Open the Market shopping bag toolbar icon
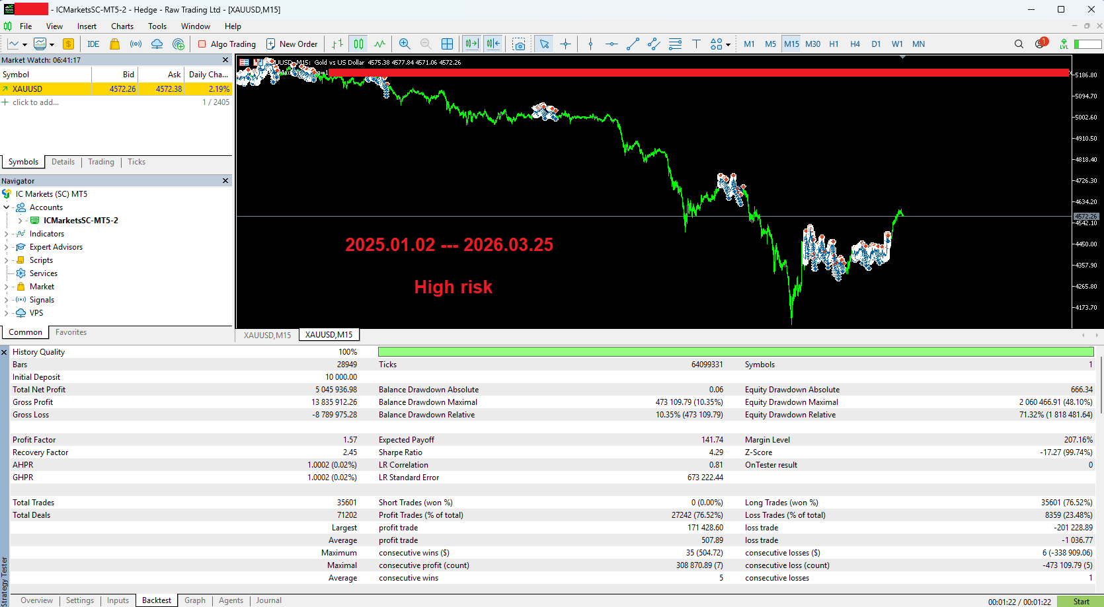This screenshot has width=1104, height=607. pyautogui.click(x=114, y=44)
